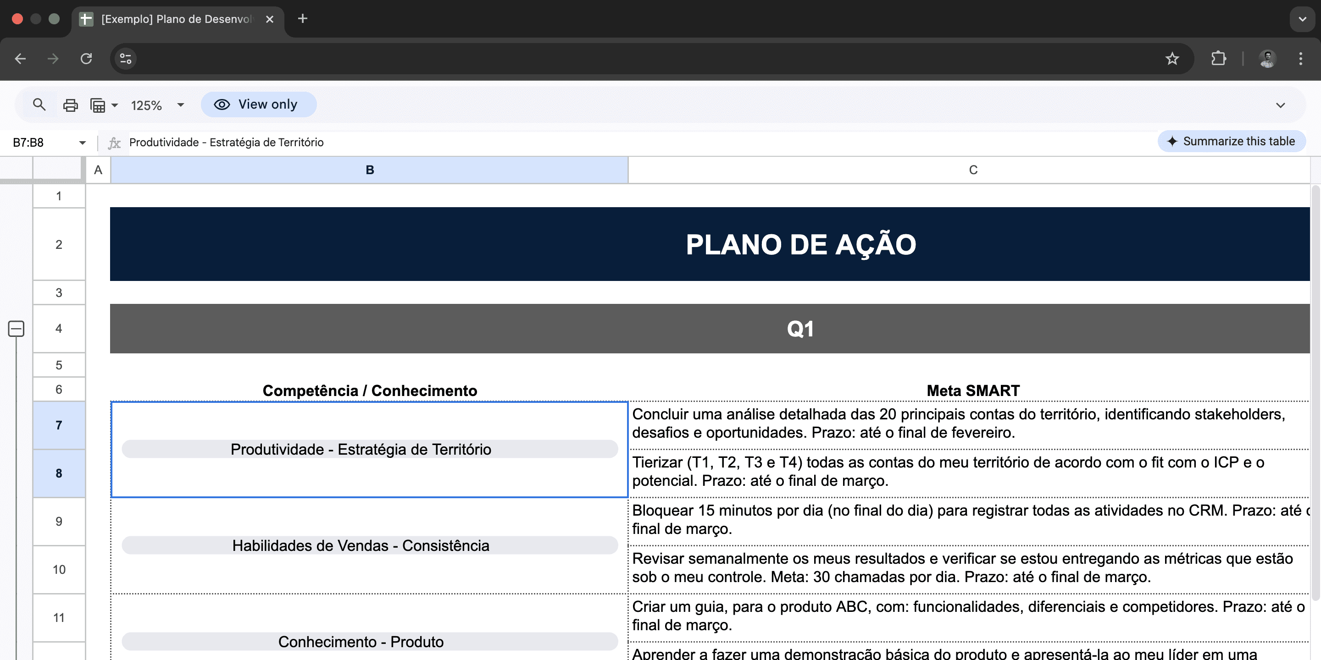
Task: Click the user profile avatar
Action: (x=1267, y=58)
